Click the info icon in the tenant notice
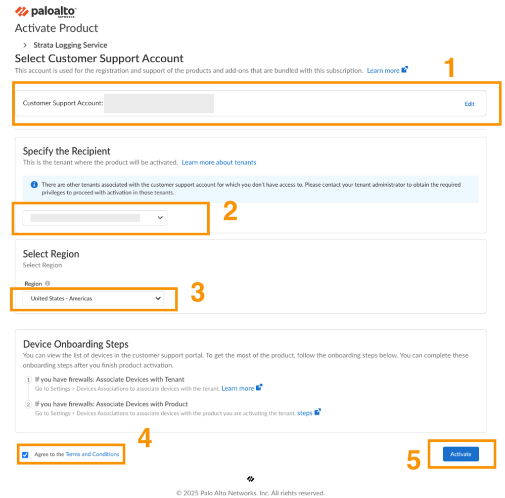This screenshot has width=505, height=498. [x=34, y=185]
